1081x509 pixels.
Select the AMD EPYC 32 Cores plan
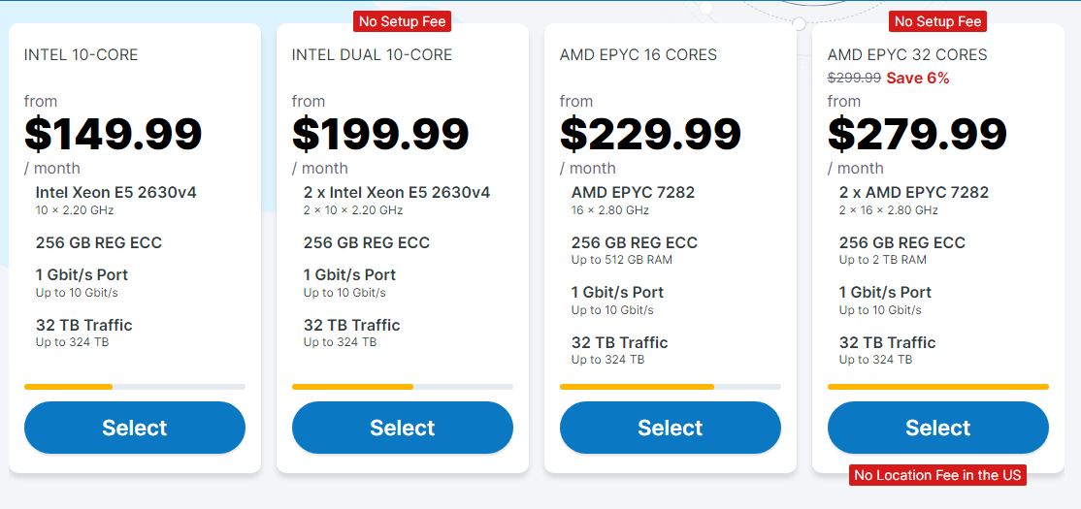937,428
